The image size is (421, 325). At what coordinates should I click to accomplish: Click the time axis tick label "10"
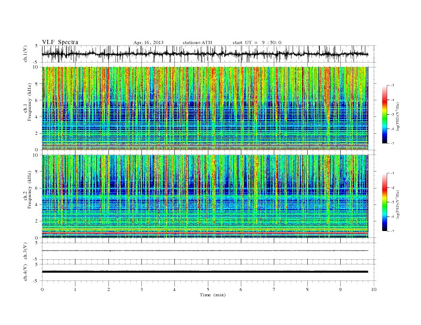374,289
